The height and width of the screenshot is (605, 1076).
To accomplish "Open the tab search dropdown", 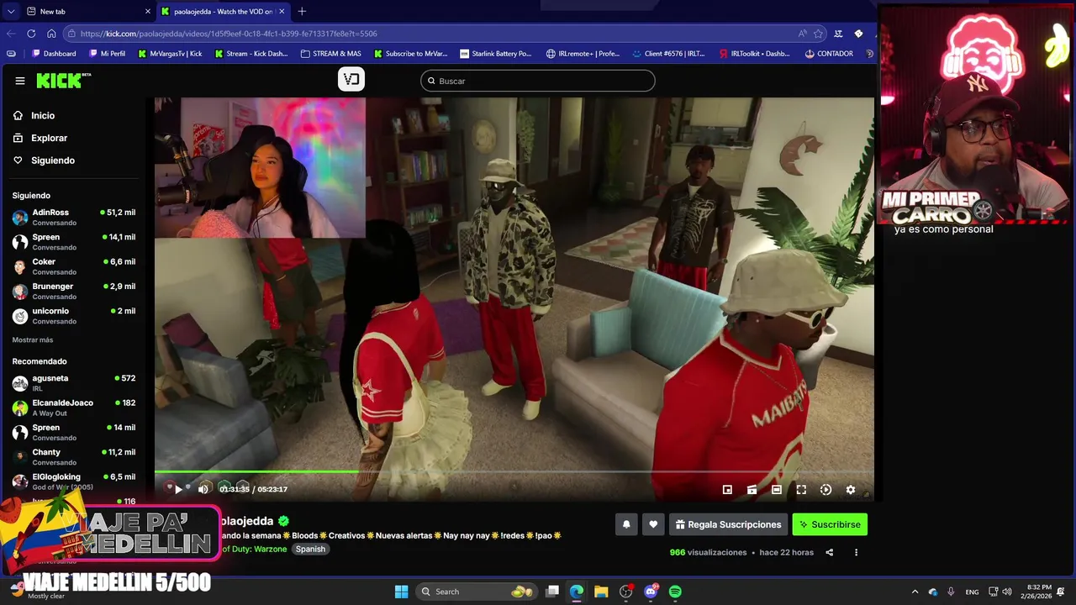I will click(10, 12).
